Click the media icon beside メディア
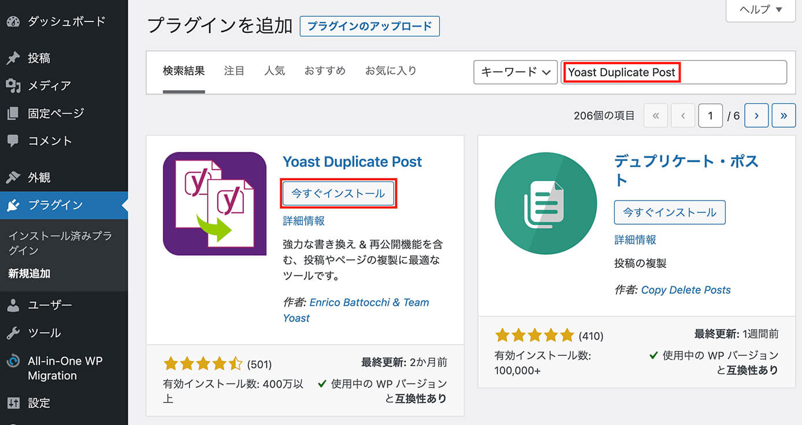802x425 pixels. (13, 85)
